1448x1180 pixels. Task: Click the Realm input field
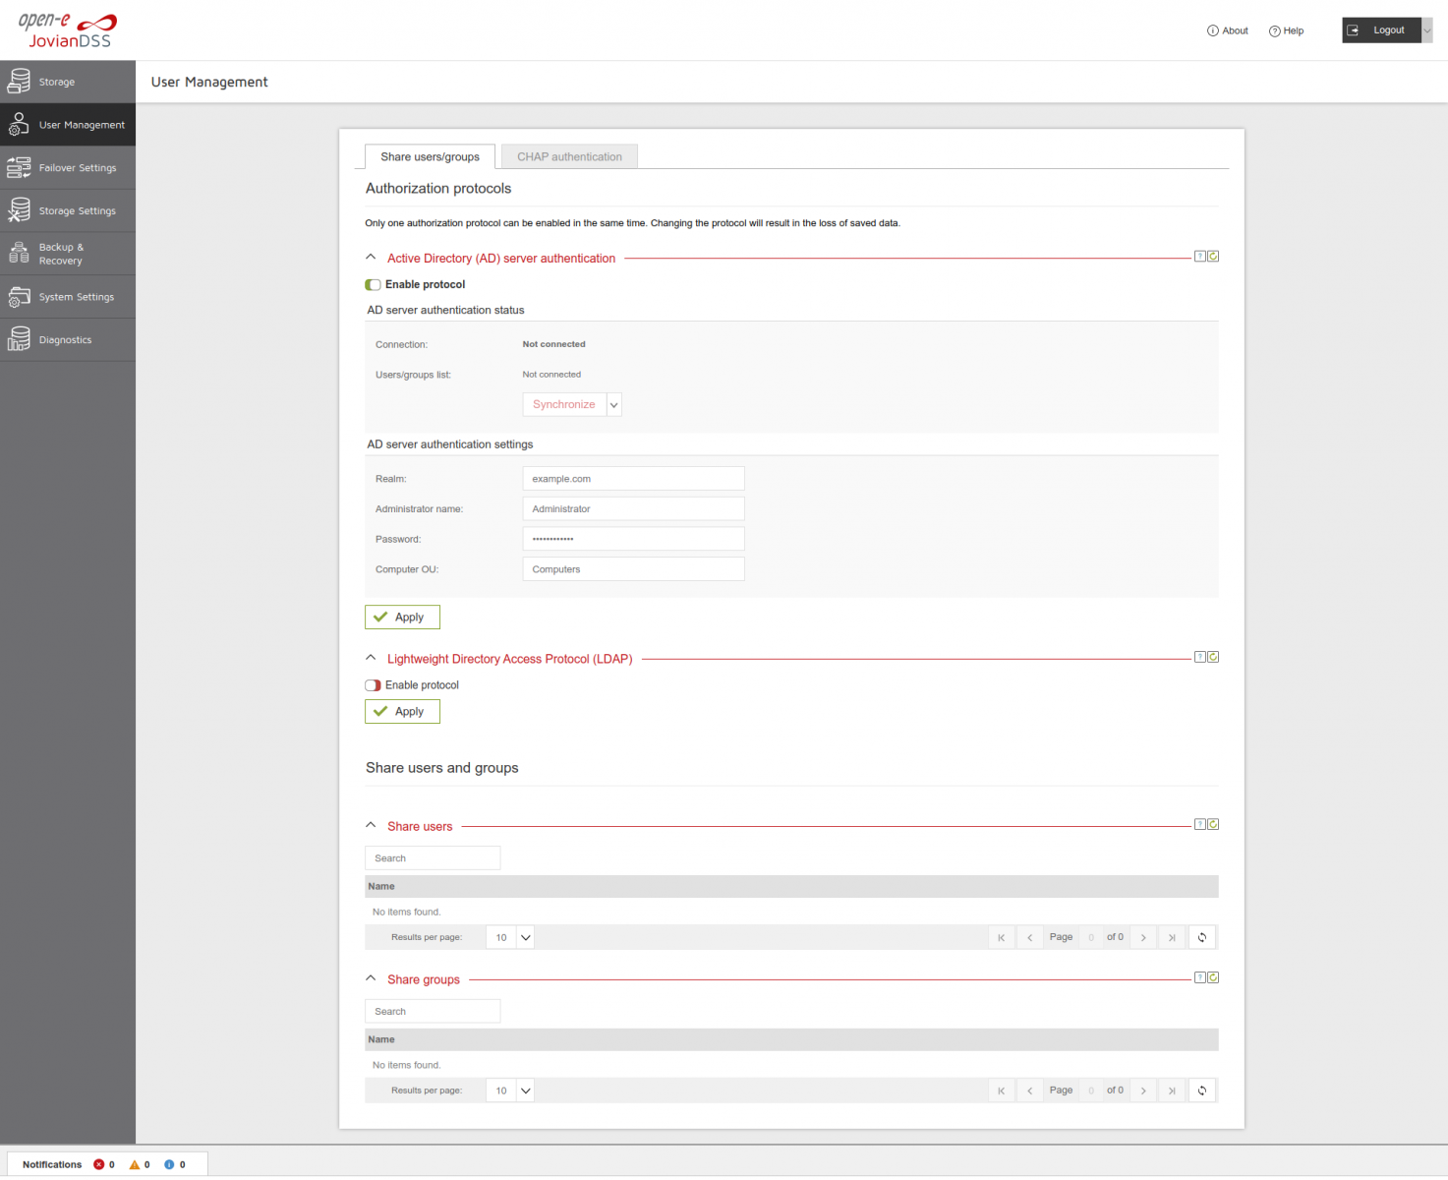(633, 479)
